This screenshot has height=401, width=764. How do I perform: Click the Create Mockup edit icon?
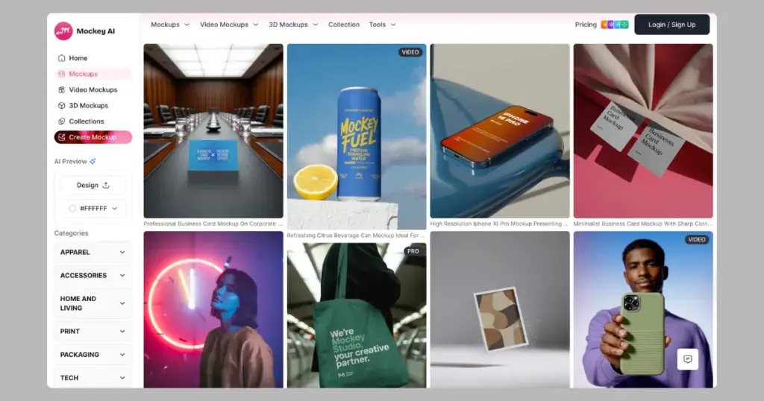61,137
